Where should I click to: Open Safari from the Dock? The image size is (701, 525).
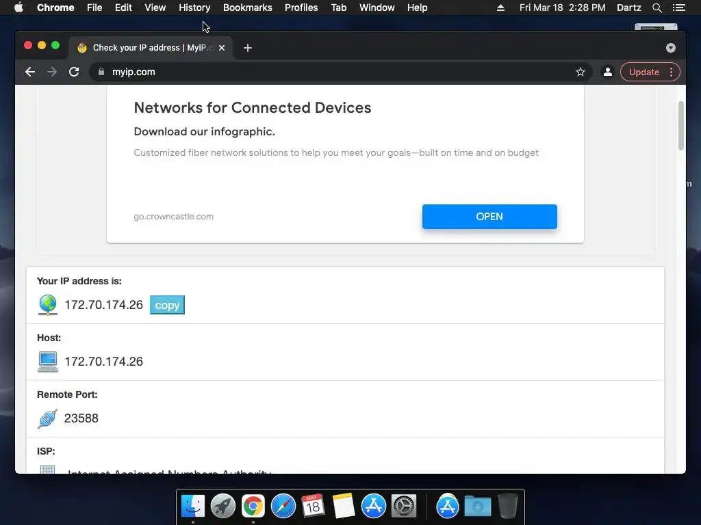point(283,507)
